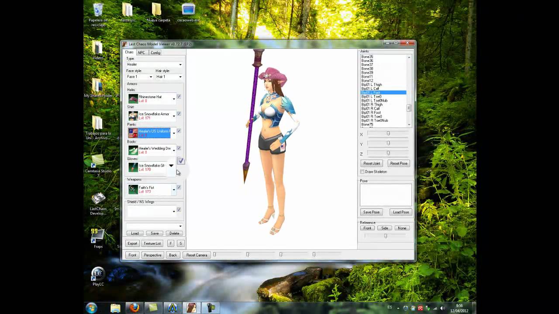Toggle the Shirt visibility checkbox
Viewport: 559px width, 314px height.
[179, 114]
